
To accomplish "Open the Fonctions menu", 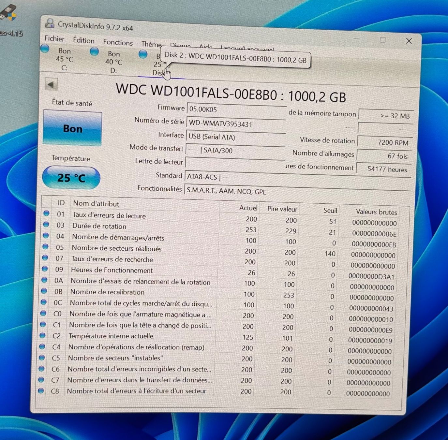I will [x=118, y=42].
